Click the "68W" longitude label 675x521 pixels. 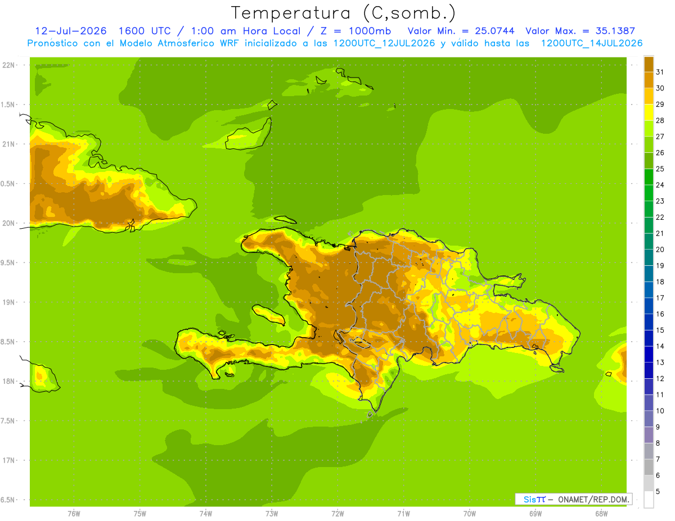click(601, 514)
